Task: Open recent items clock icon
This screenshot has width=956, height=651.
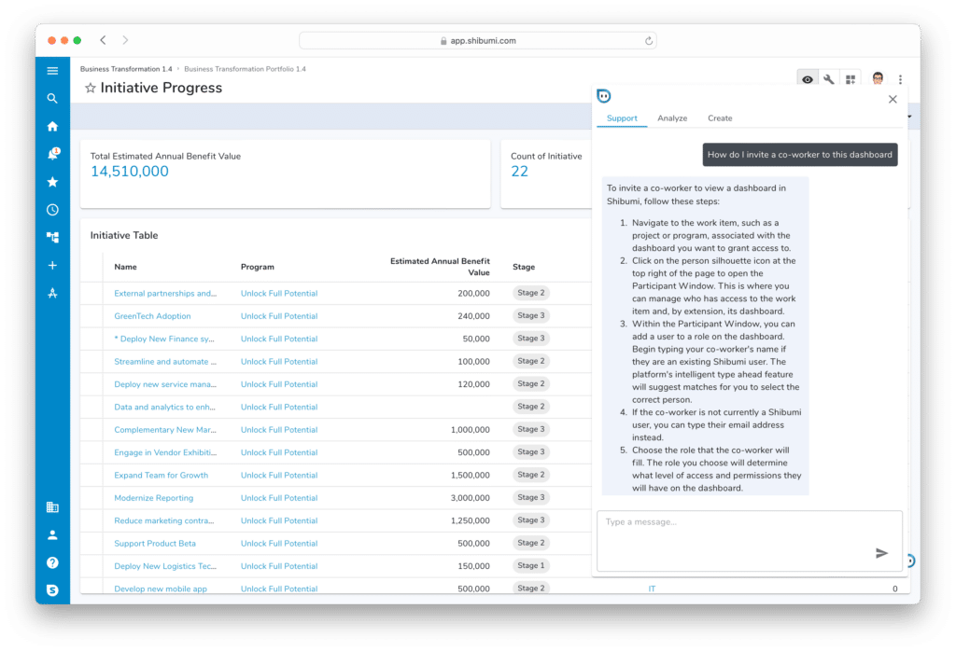Action: 52,210
